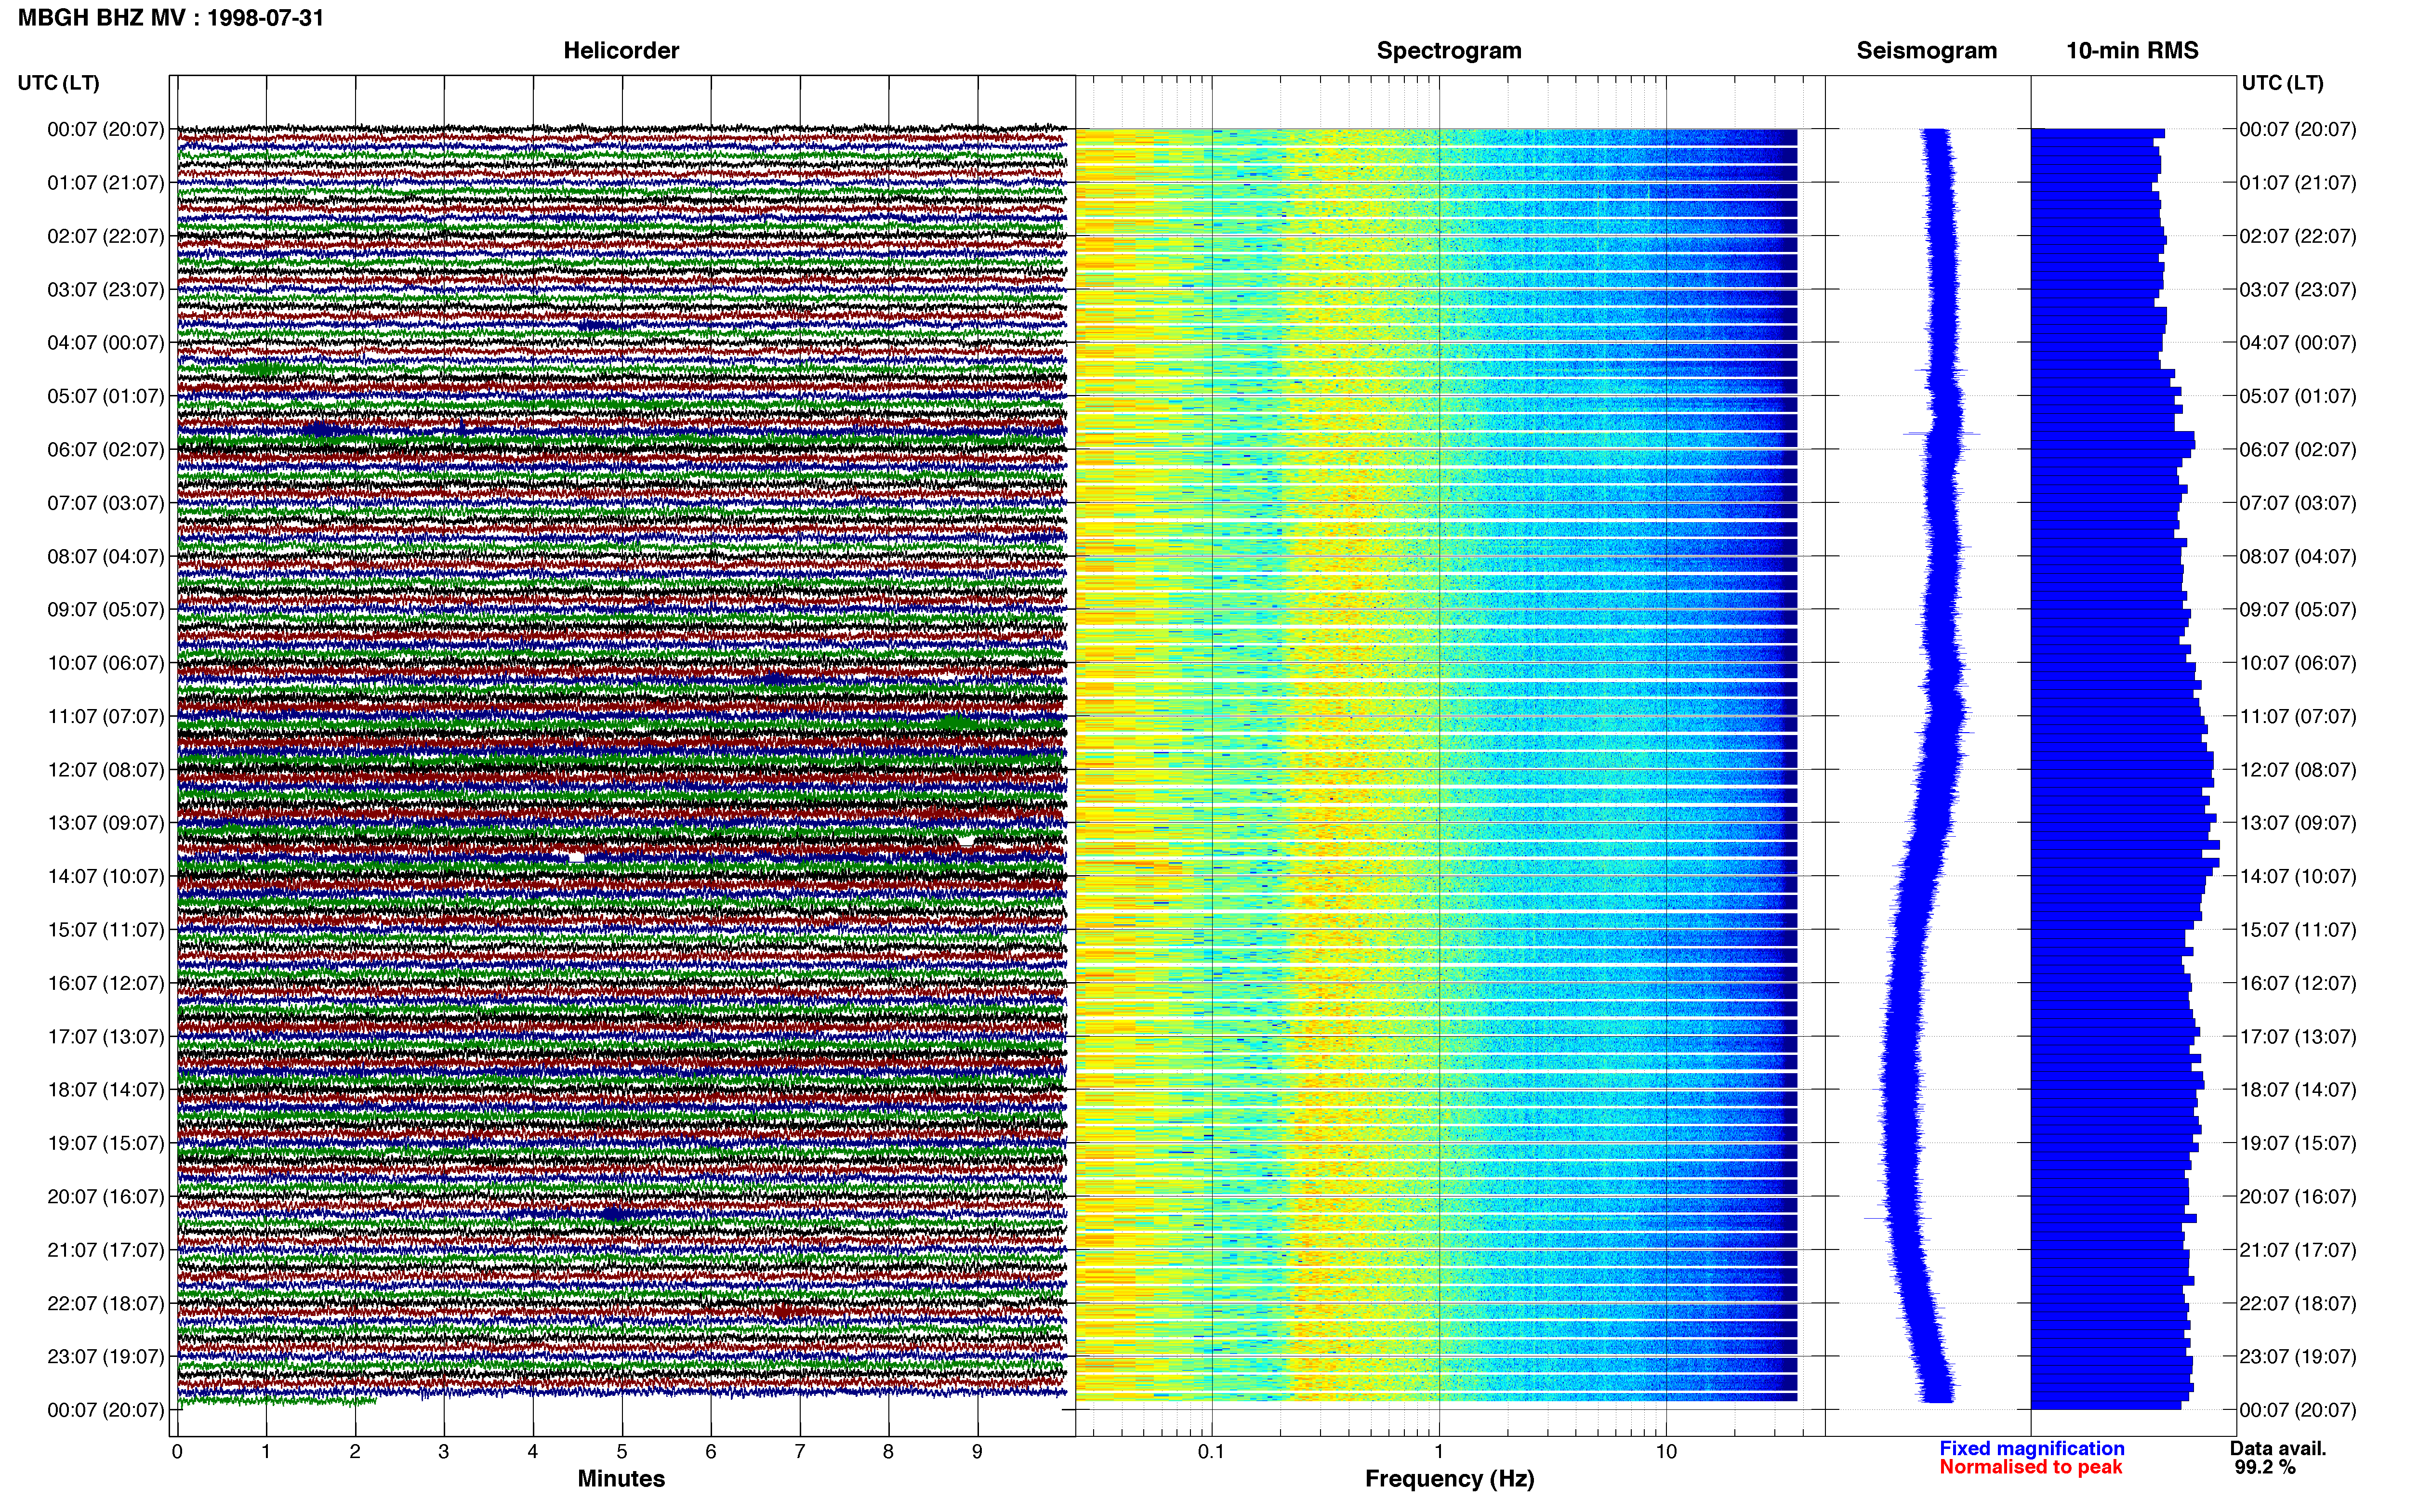The image size is (2418, 1512).
Task: Click right axis label 19:07 (15:07)
Action: pyautogui.click(x=2298, y=1143)
